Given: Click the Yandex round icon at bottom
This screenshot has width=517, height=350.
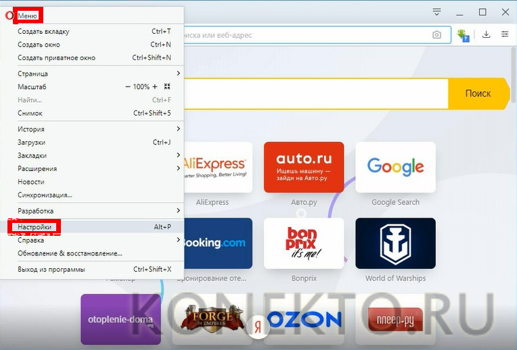Looking at the screenshot, I should click(258, 326).
